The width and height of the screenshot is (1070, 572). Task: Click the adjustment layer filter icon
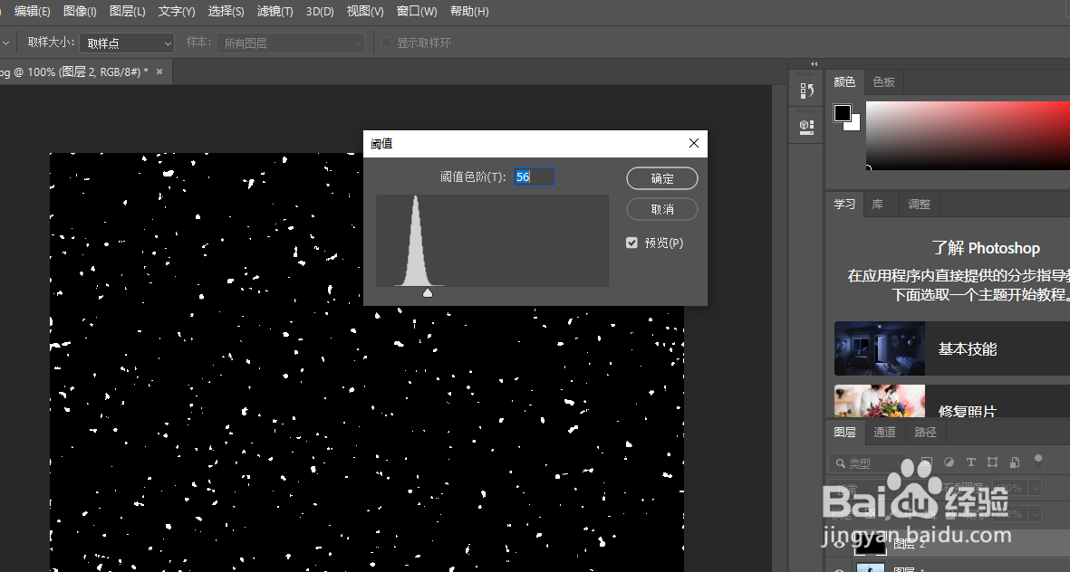[x=950, y=462]
